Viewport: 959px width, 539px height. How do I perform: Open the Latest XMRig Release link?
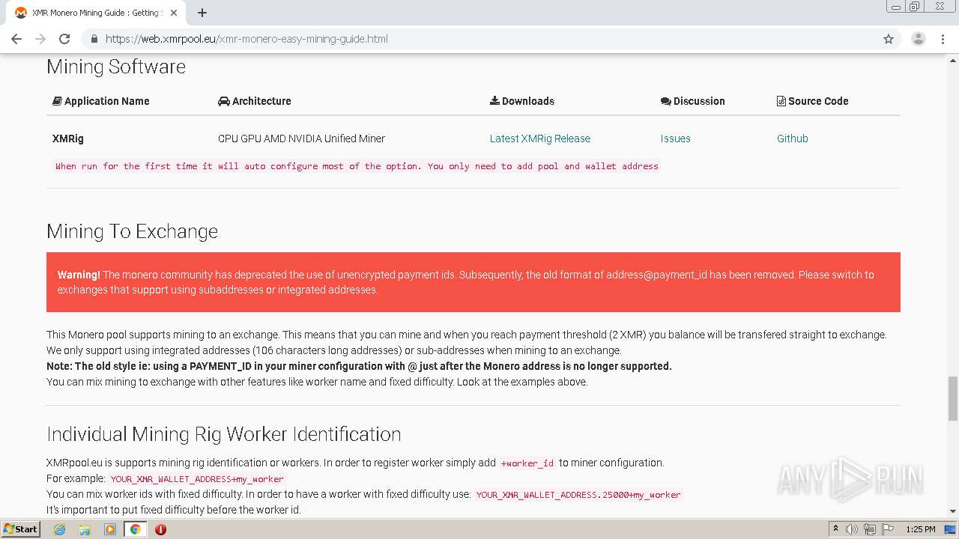click(x=539, y=138)
